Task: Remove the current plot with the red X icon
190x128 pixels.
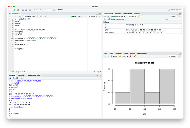Action: (x=130, y=56)
